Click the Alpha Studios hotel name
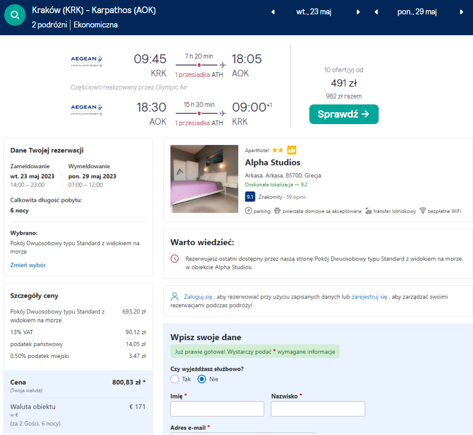This screenshot has height=435, width=473. [x=272, y=162]
